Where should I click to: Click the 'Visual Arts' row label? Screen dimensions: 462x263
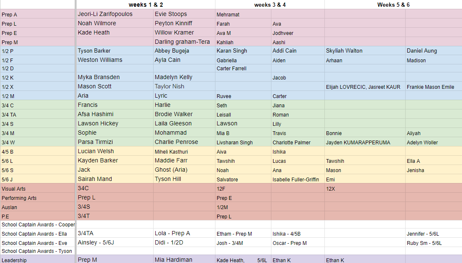tap(14, 189)
